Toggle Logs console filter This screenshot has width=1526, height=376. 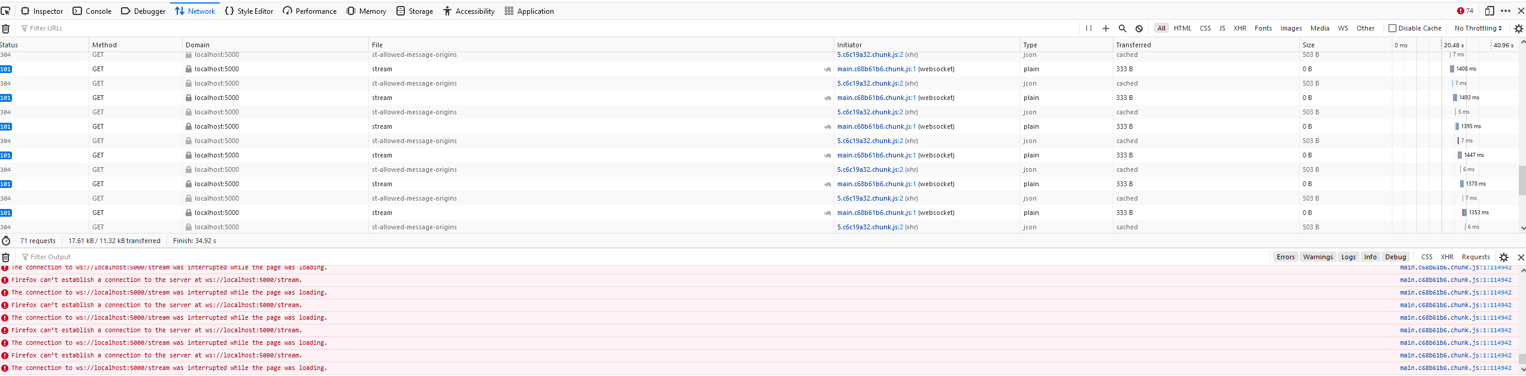(x=1348, y=257)
